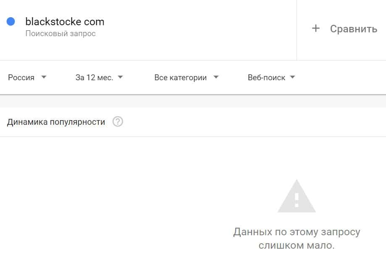Viewport: 386px width, 255px height.
Task: Click the arrow beside За 12 мес.
Action: tap(120, 77)
